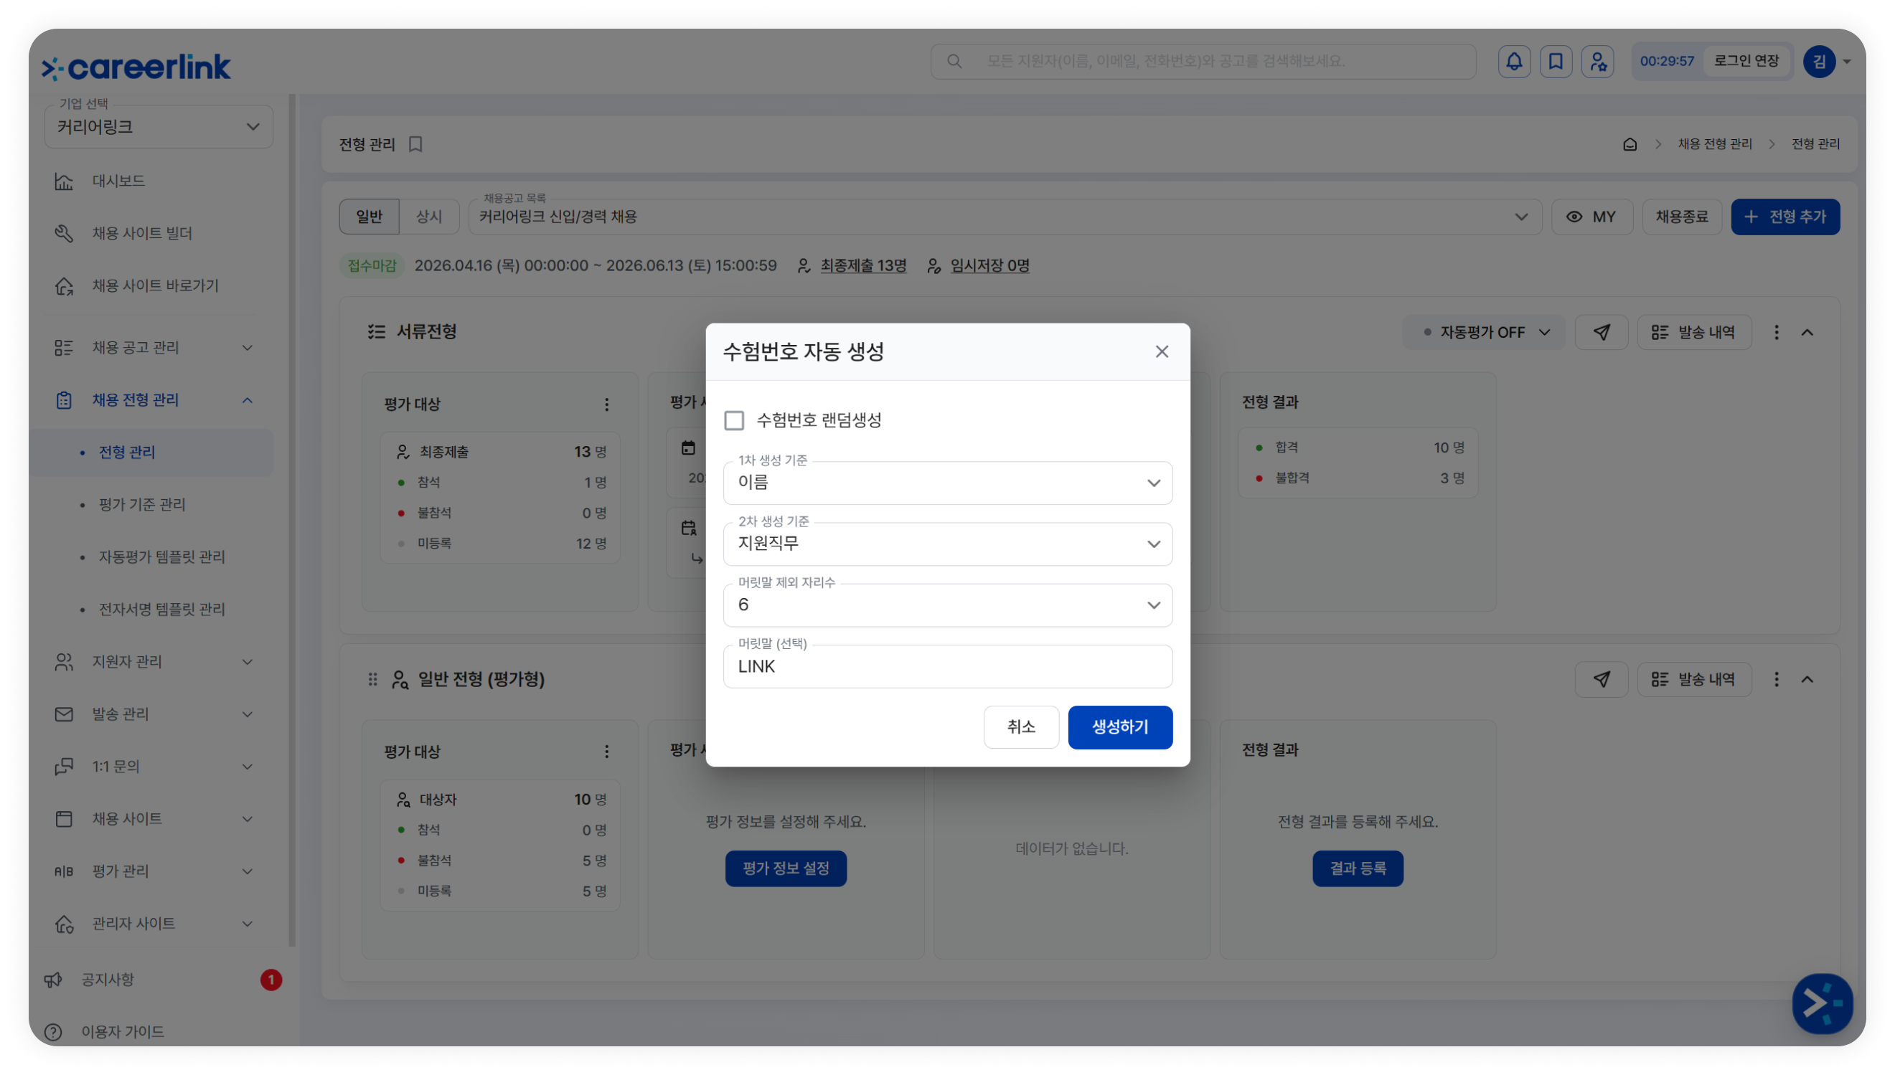The height and width of the screenshot is (1075, 1895).
Task: Click the 로그인 연장 button
Action: click(x=1746, y=61)
